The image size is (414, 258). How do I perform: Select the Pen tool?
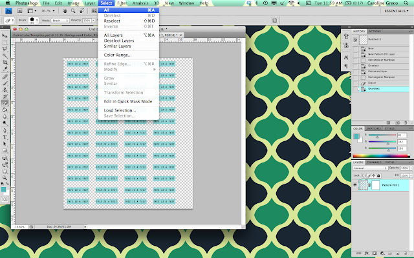5,130
